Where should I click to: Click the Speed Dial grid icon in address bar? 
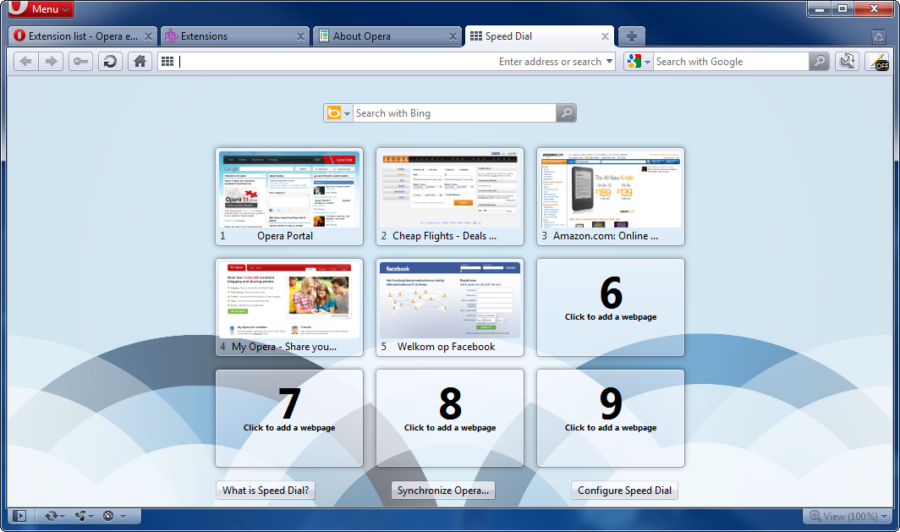pos(167,62)
